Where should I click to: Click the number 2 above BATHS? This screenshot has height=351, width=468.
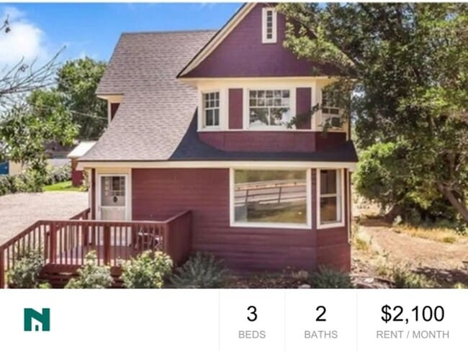pyautogui.click(x=321, y=314)
